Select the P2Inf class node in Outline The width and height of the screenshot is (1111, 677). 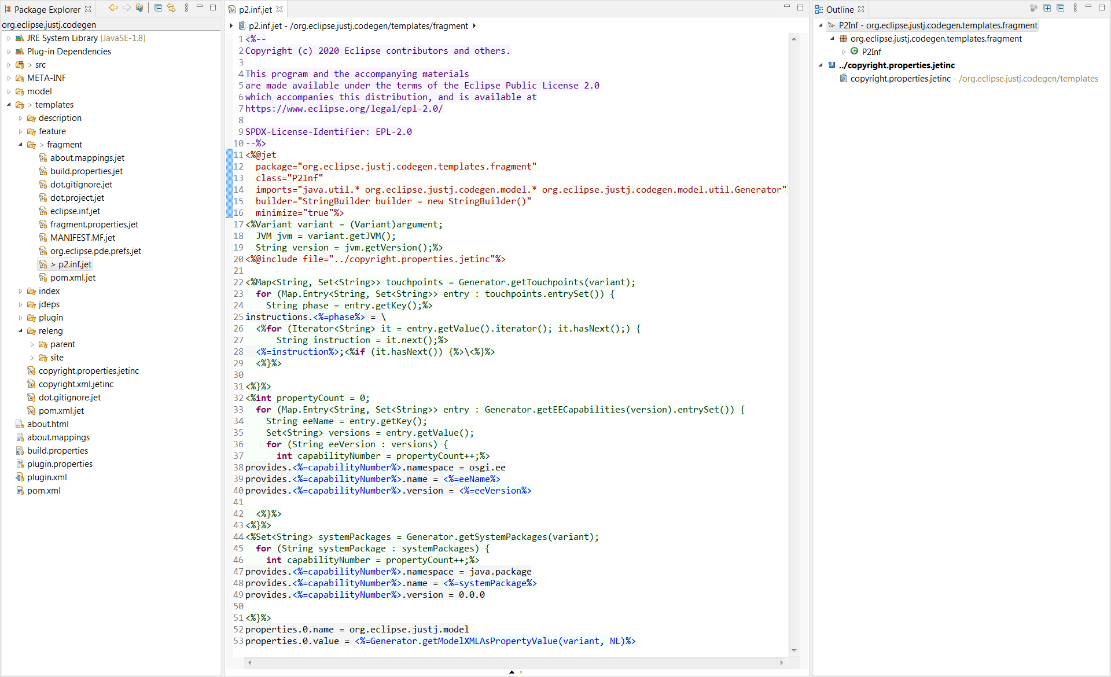tap(871, 51)
